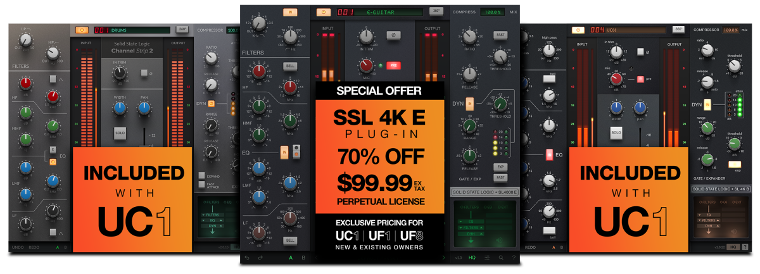Switch to preset slot A in the center plugin
The height and width of the screenshot is (274, 760).
point(291,258)
